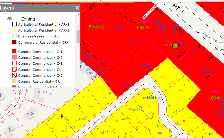Screen dimensions: 224x138
Task: Click the scroll-up arrow in Layers panel
Action: coord(78,14)
